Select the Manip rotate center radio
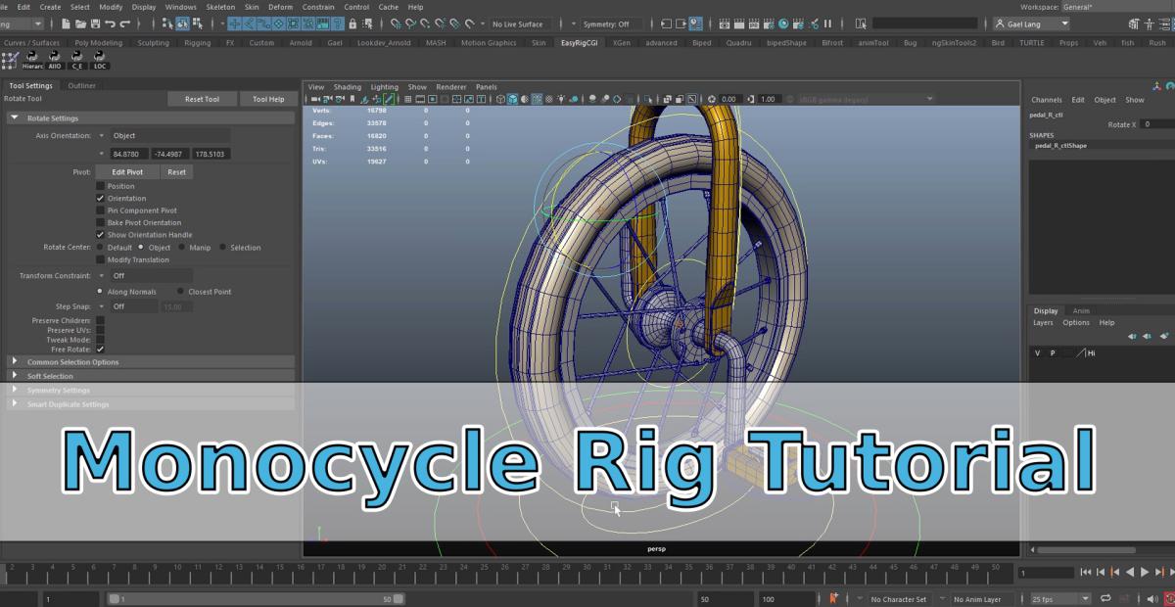Viewport: 1175px width, 607px height. point(181,248)
